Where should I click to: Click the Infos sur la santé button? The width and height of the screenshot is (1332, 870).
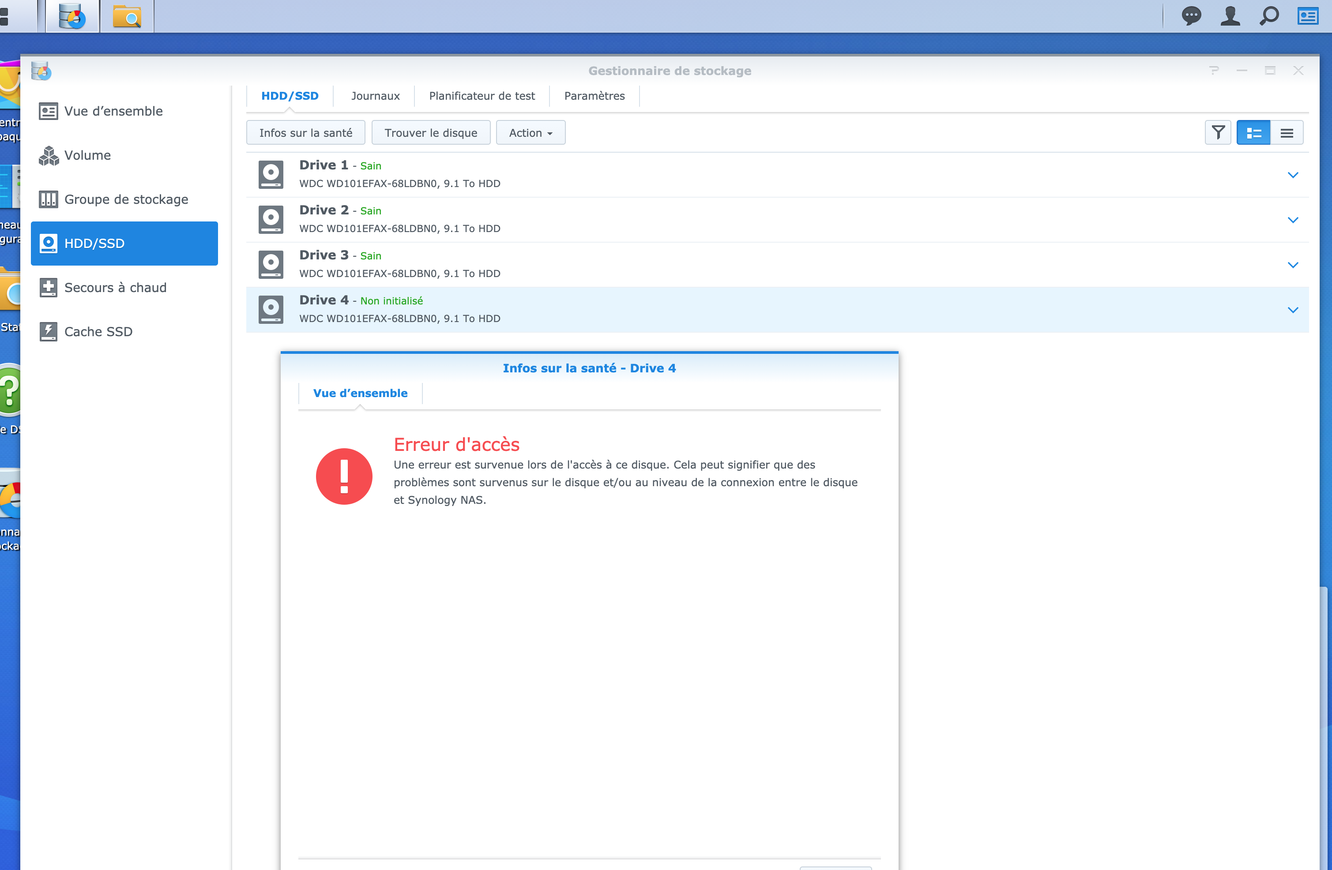pyautogui.click(x=305, y=133)
